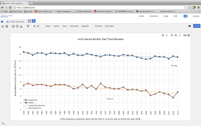This screenshot has height=126, width=201.
Task: Open the Simple Heatmap in R bookmark
Action: pos(63,11)
